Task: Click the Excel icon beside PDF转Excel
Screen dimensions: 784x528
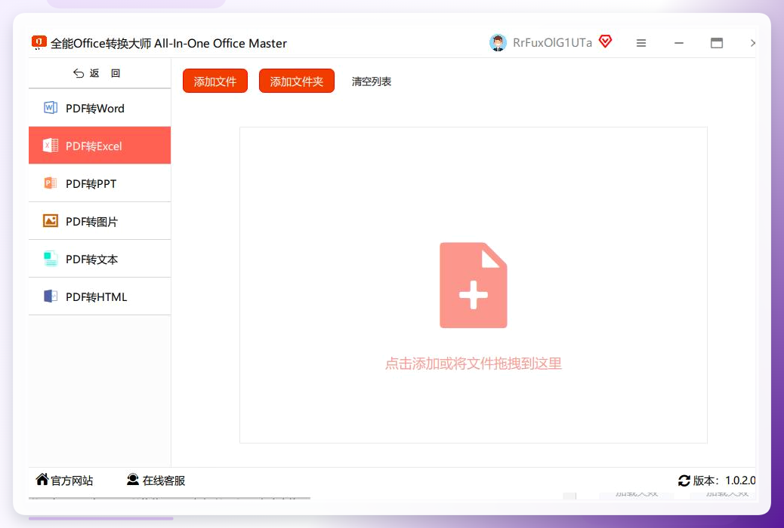Action: point(51,146)
